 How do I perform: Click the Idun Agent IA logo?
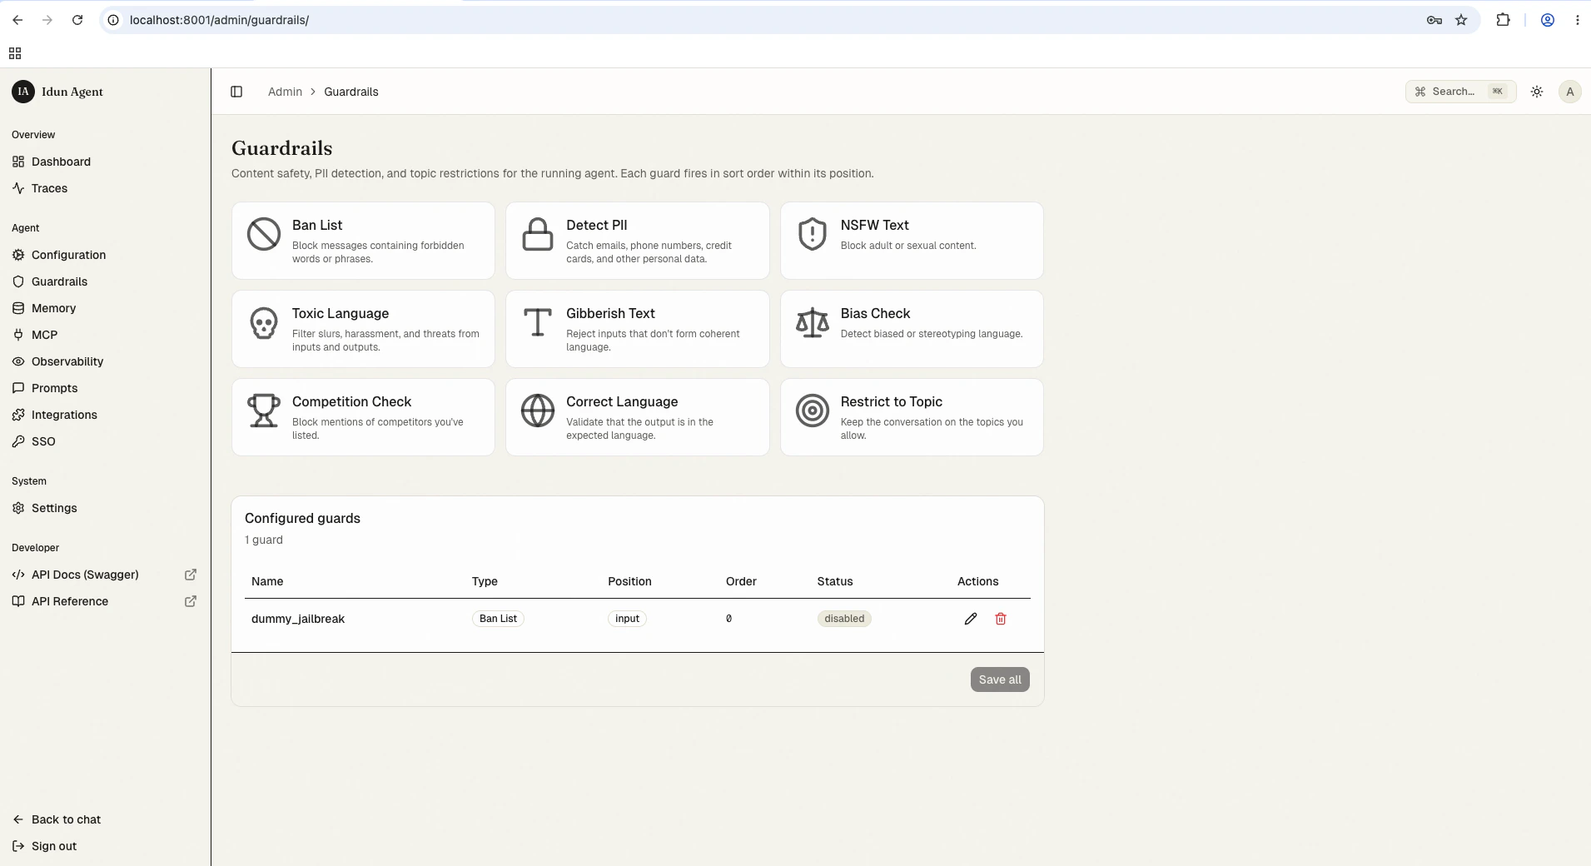(x=23, y=92)
